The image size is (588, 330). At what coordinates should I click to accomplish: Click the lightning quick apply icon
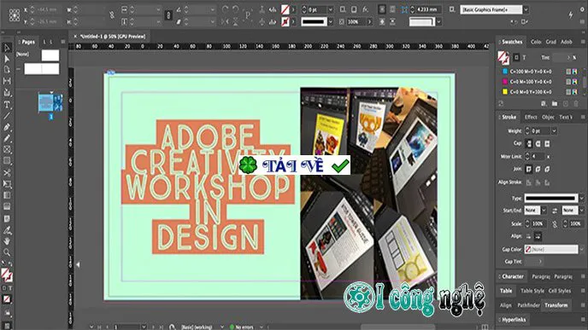pyautogui.click(x=570, y=14)
